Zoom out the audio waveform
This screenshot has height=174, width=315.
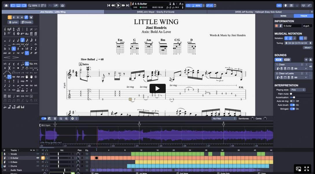click(61, 119)
